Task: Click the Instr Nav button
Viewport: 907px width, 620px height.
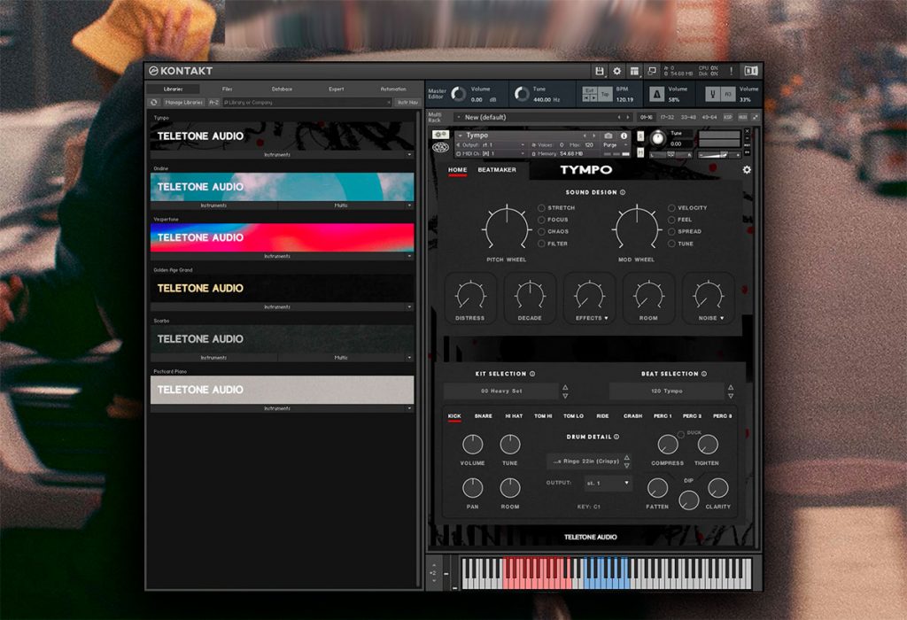Action: pyautogui.click(x=407, y=103)
